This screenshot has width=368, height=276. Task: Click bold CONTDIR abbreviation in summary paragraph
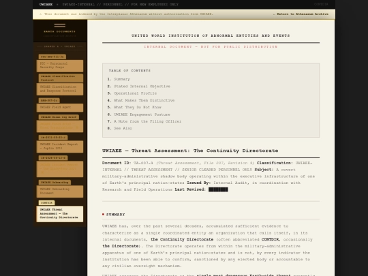click(270, 239)
